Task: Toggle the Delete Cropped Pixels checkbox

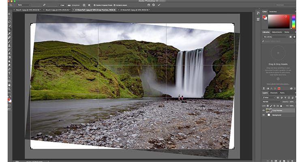Action: [x=95, y=5]
